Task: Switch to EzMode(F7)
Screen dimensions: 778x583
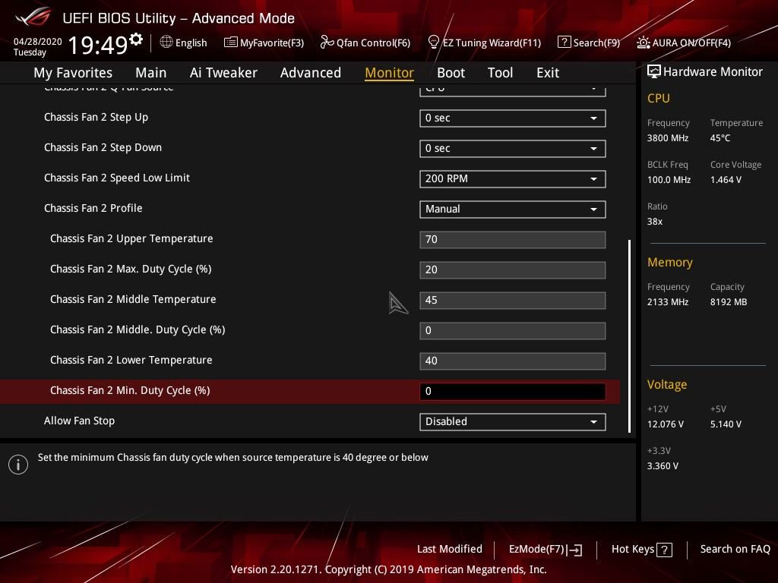Action: pos(546,550)
